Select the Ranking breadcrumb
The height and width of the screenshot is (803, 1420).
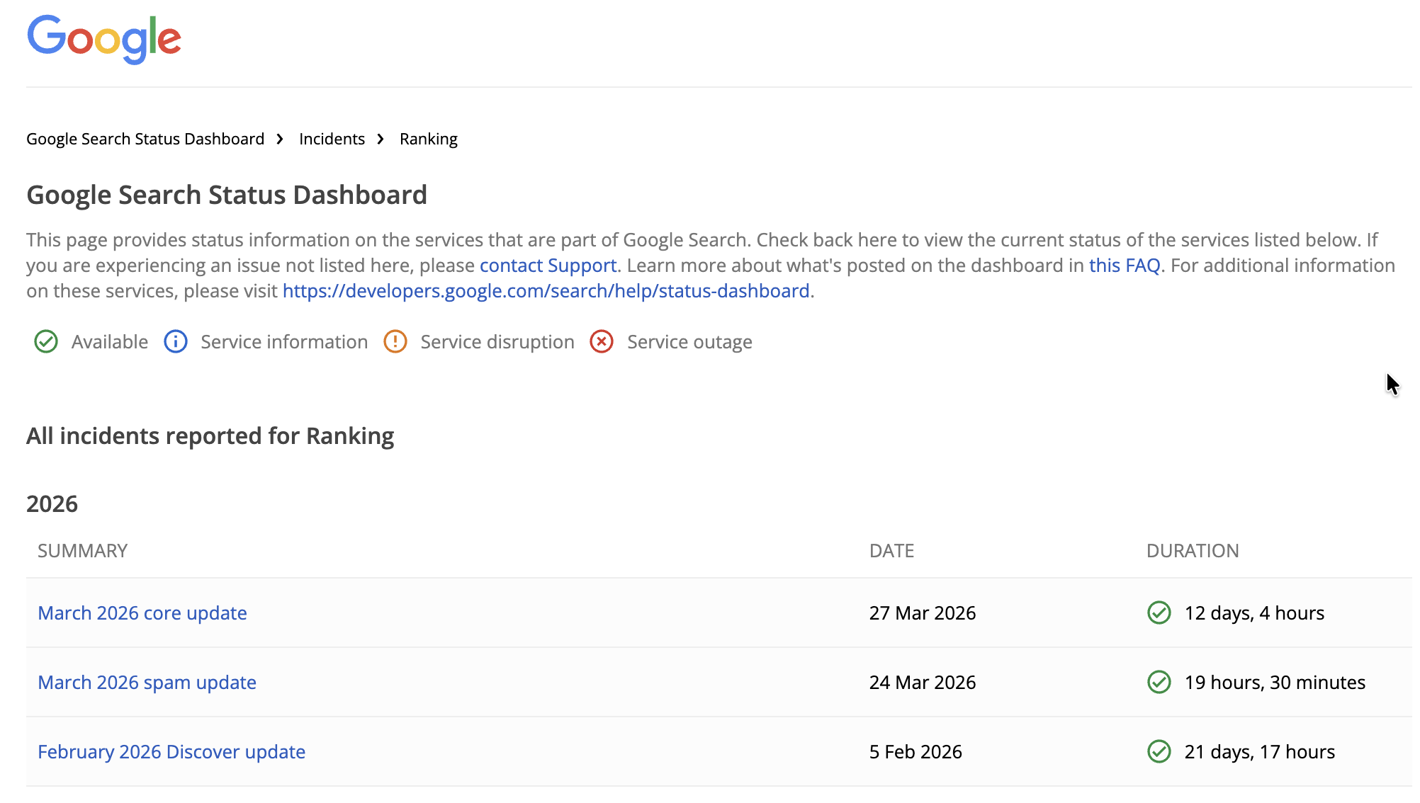click(429, 139)
